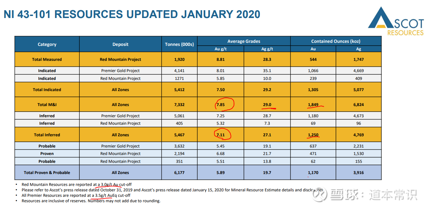Click the 'Deposit' column header
Screen dimensions: 430x208
coord(120,44)
